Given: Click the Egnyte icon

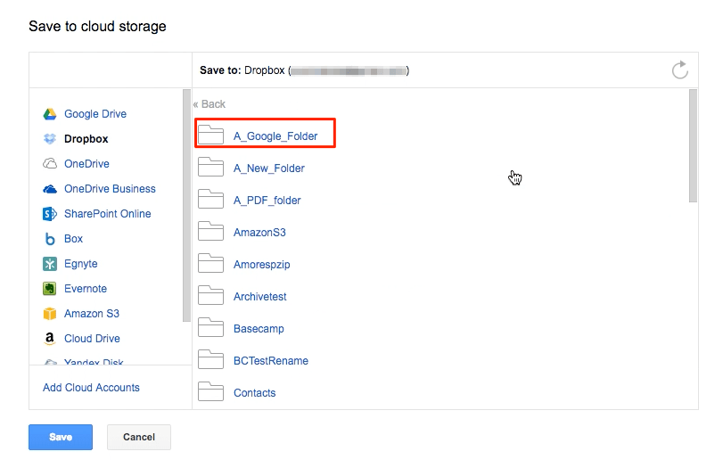Looking at the screenshot, I should pyautogui.click(x=50, y=264).
